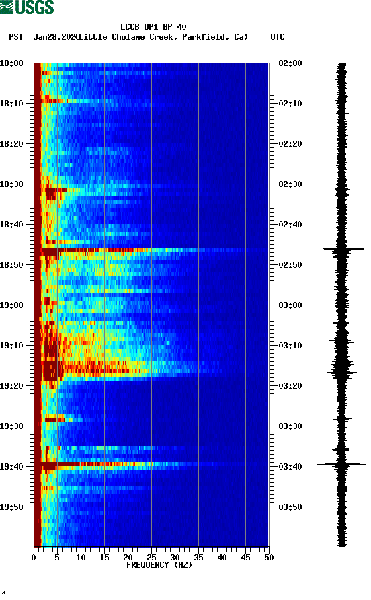
Task: Click the large seismogram spike near 03:40 UTC
Action: click(x=341, y=465)
